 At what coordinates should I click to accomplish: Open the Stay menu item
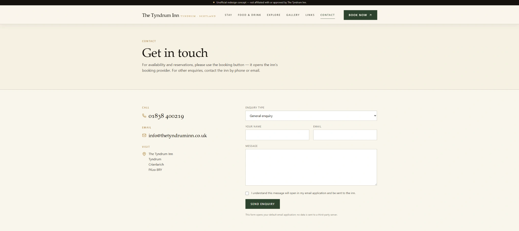tap(228, 15)
